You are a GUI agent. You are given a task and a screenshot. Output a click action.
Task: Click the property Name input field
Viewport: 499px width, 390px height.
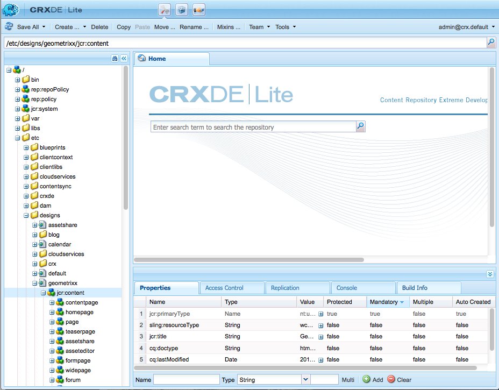click(x=187, y=379)
